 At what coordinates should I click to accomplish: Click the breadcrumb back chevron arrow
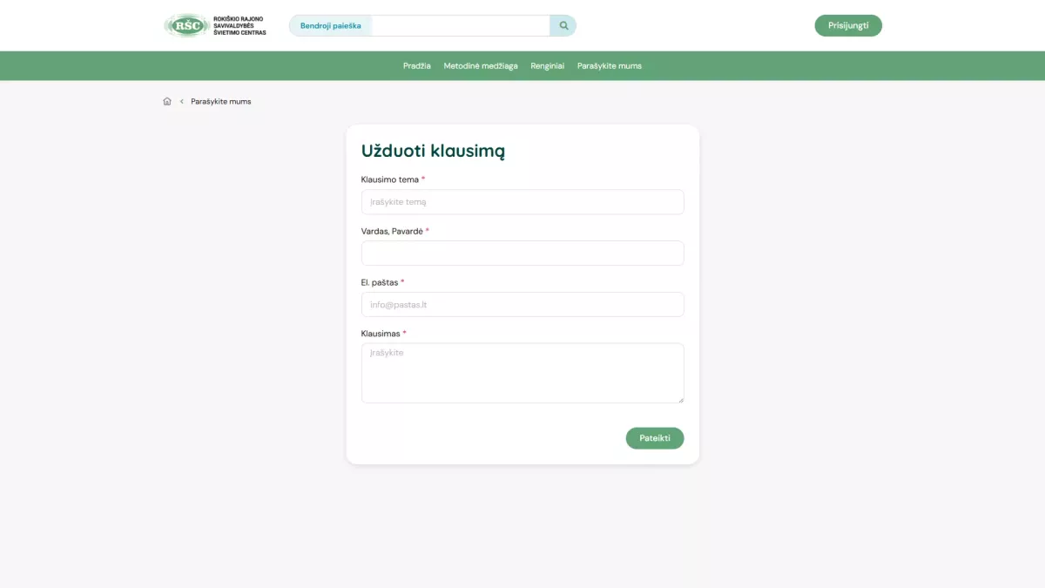(x=182, y=102)
